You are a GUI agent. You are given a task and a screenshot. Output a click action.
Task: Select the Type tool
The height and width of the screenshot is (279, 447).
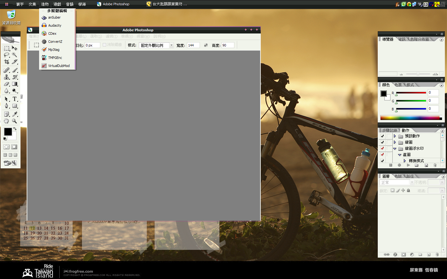click(x=15, y=99)
